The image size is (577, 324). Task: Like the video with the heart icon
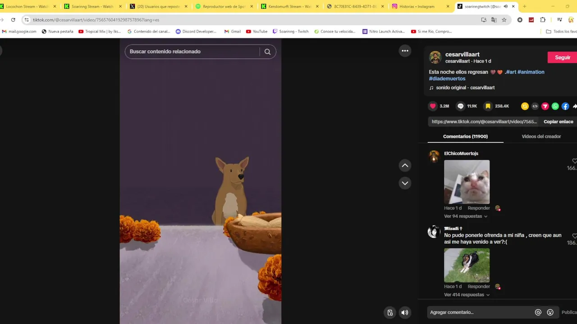tap(433, 106)
